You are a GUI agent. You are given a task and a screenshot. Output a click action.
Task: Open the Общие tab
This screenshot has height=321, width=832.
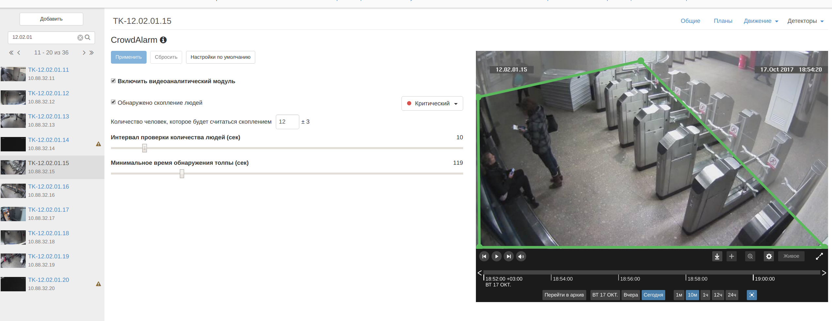[690, 21]
